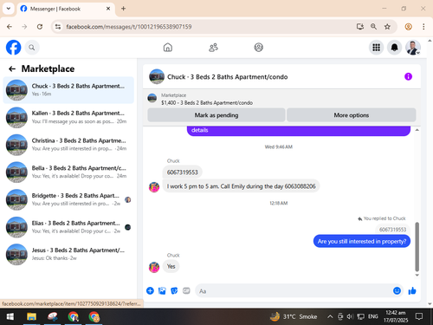Open the Windows Start menu

tap(10, 316)
